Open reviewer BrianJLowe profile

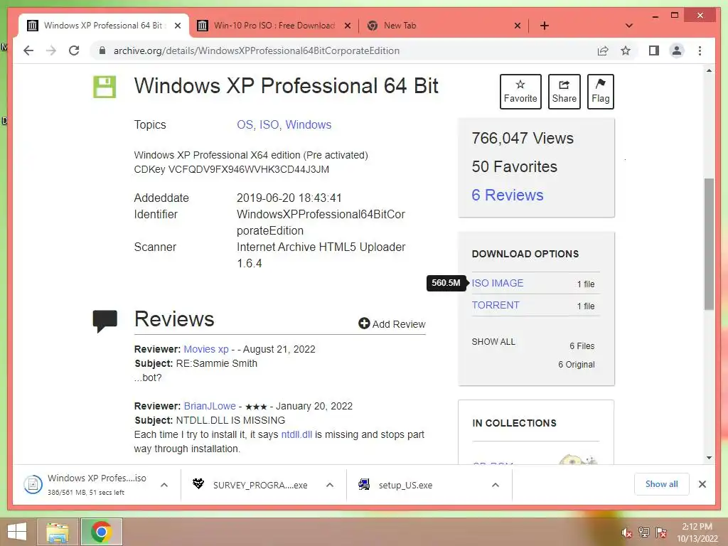pyautogui.click(x=210, y=406)
